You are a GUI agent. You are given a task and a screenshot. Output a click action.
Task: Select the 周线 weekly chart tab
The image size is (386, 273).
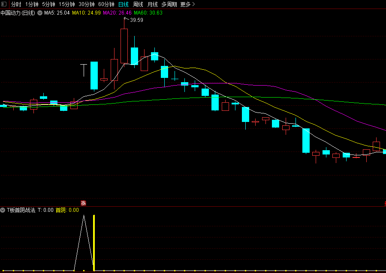click(x=138, y=4)
